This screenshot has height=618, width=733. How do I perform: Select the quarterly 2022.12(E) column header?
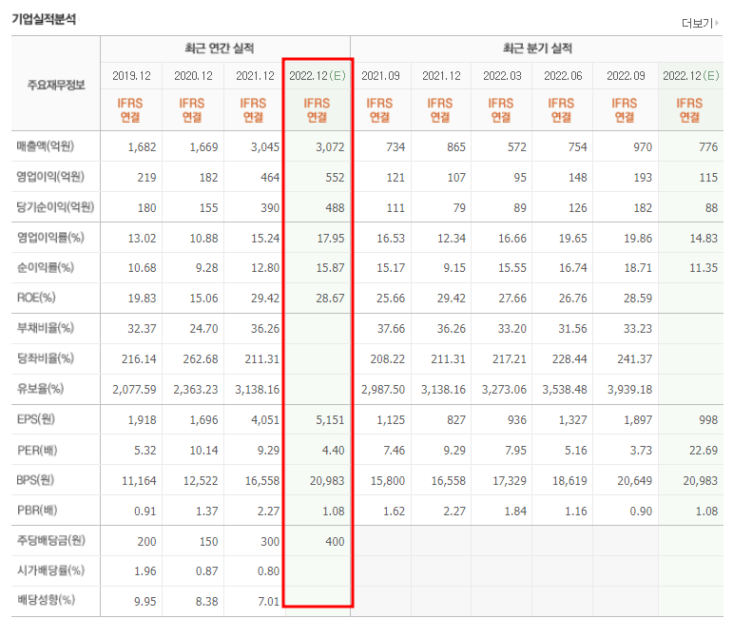click(x=691, y=76)
